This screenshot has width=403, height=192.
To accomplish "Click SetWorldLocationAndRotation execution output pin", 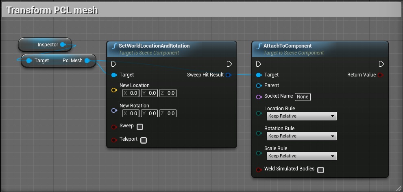I will point(229,64).
